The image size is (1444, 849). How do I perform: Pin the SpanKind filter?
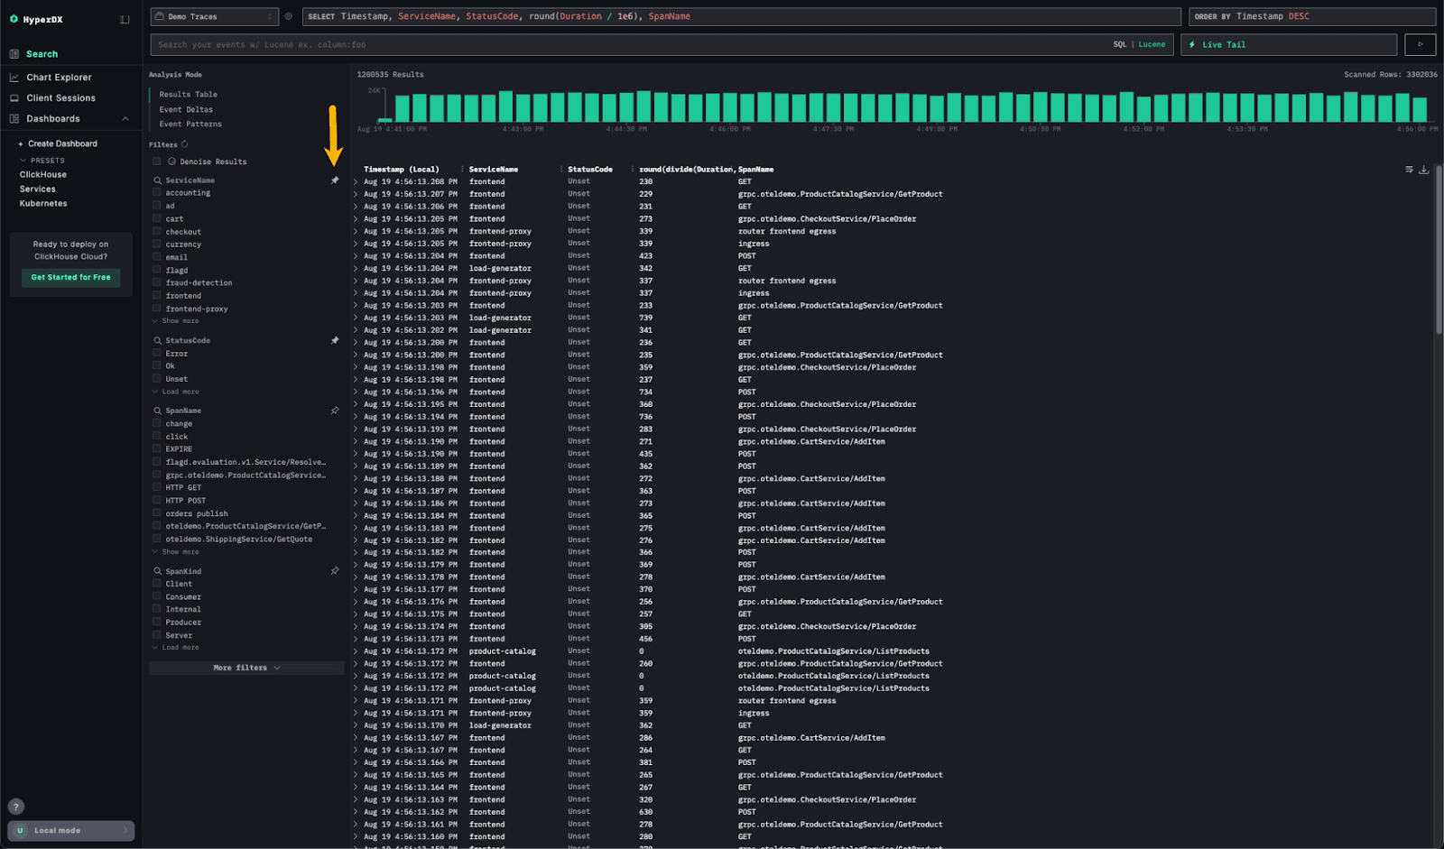[x=335, y=571]
